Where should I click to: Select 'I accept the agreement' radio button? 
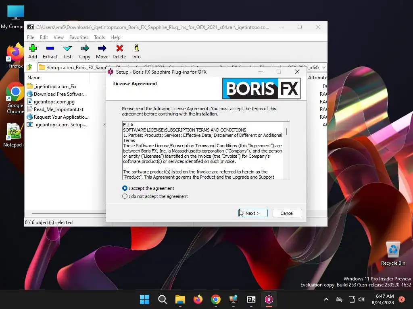[125, 188]
